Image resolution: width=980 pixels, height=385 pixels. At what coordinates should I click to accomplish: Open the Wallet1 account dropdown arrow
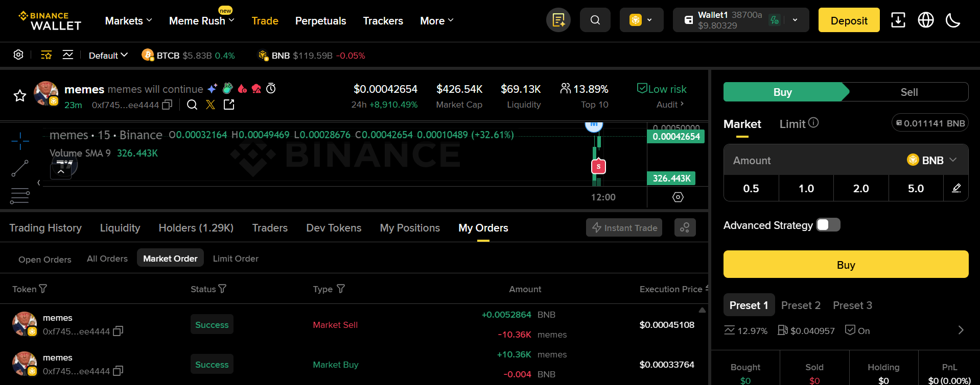795,20
